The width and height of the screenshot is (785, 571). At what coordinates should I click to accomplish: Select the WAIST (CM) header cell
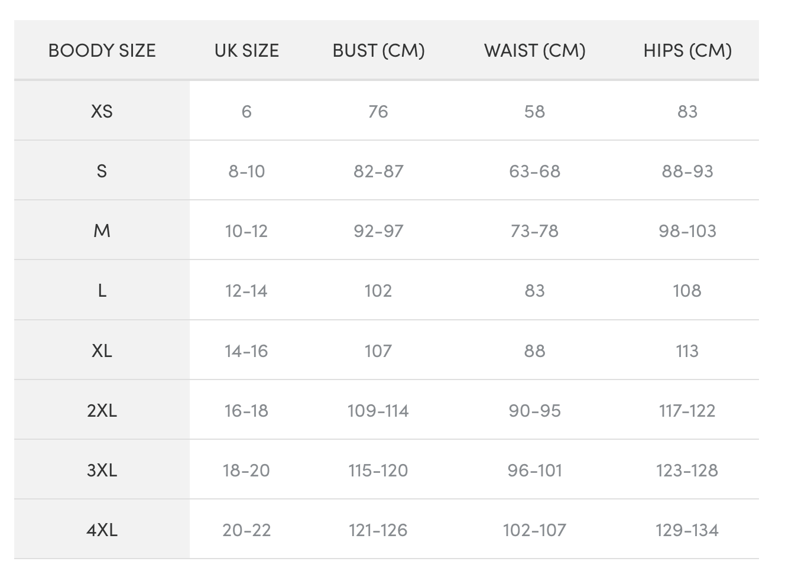534,51
